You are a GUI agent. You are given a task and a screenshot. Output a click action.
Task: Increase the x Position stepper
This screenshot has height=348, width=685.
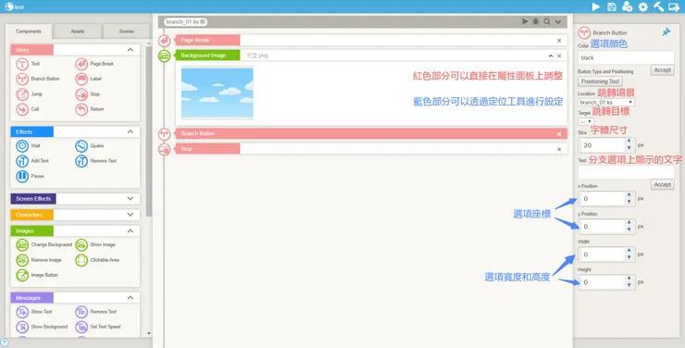click(x=629, y=194)
